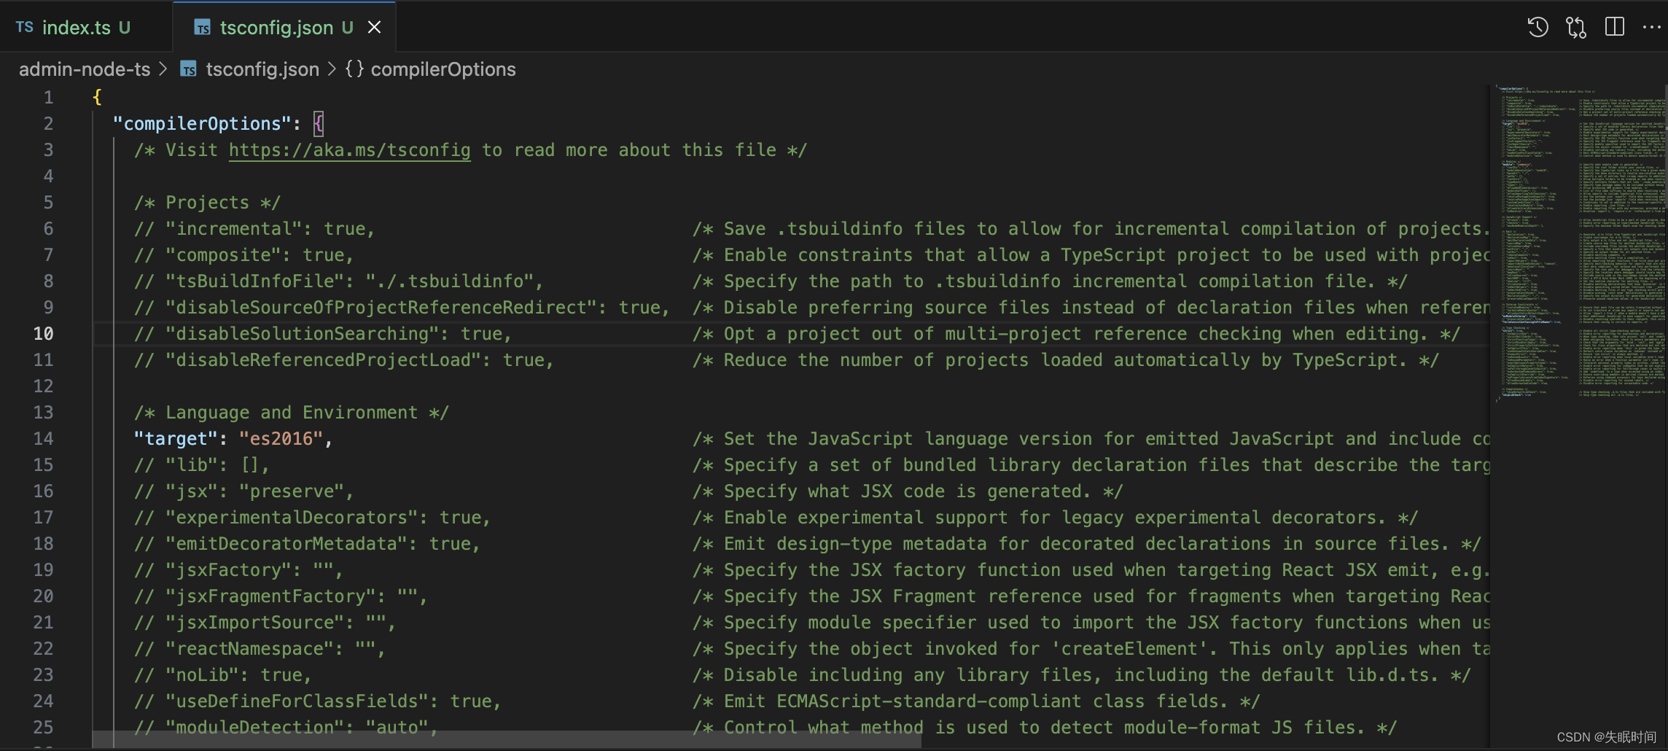The image size is (1668, 751).
Task: Click the breadcrumb file icon before tsconfig.json
Action: pyautogui.click(x=189, y=69)
